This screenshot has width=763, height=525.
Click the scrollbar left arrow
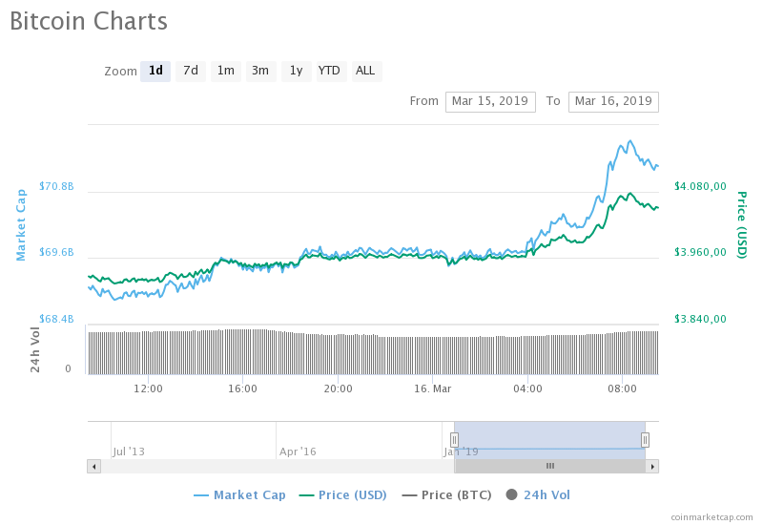(x=93, y=467)
